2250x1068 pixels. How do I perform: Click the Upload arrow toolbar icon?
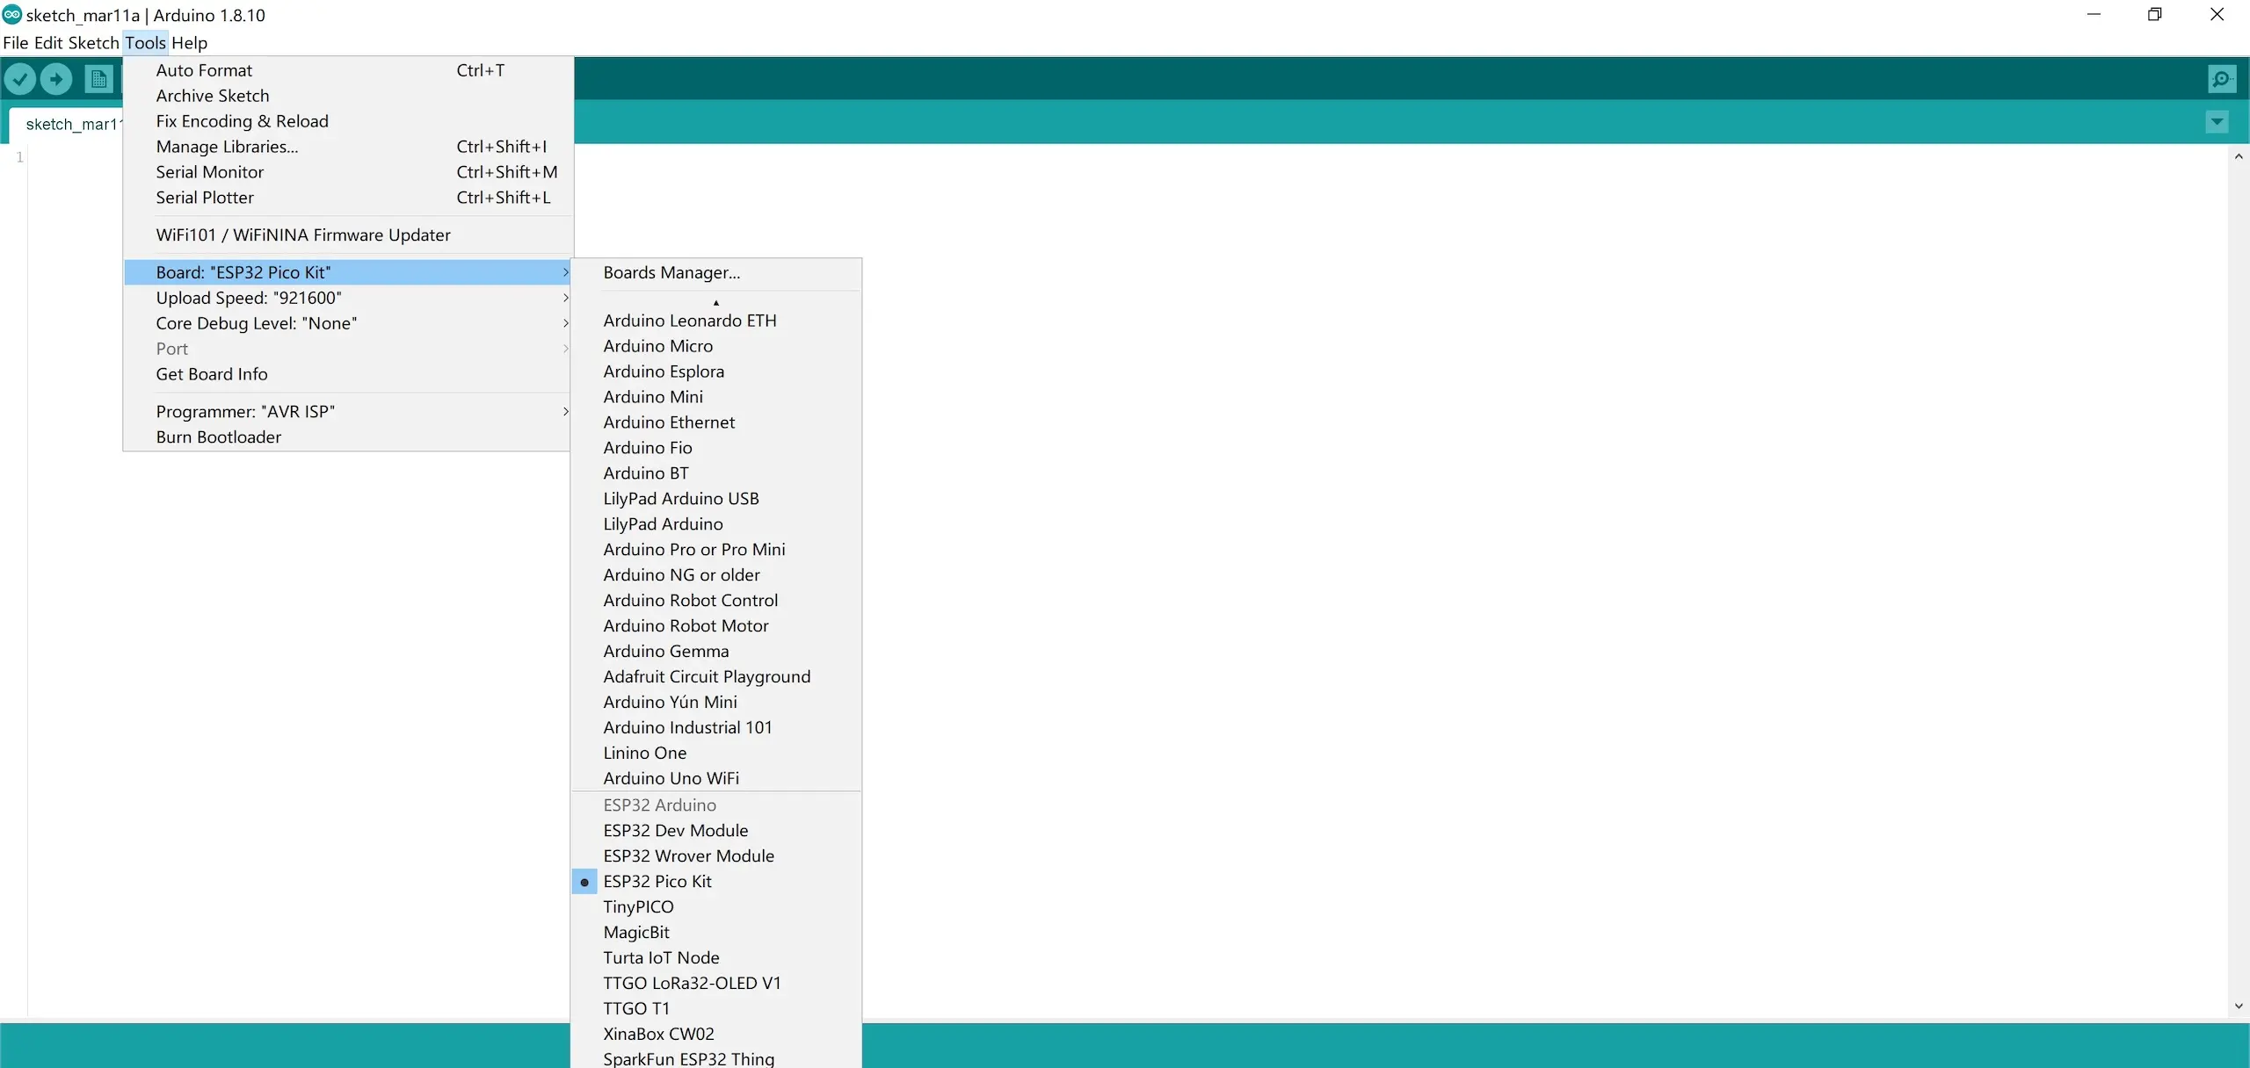56,79
